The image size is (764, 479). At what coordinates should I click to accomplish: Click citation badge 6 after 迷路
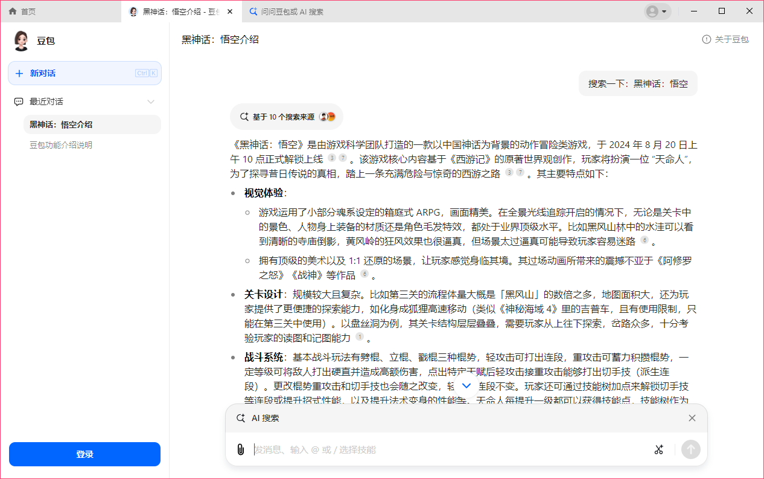coord(645,240)
